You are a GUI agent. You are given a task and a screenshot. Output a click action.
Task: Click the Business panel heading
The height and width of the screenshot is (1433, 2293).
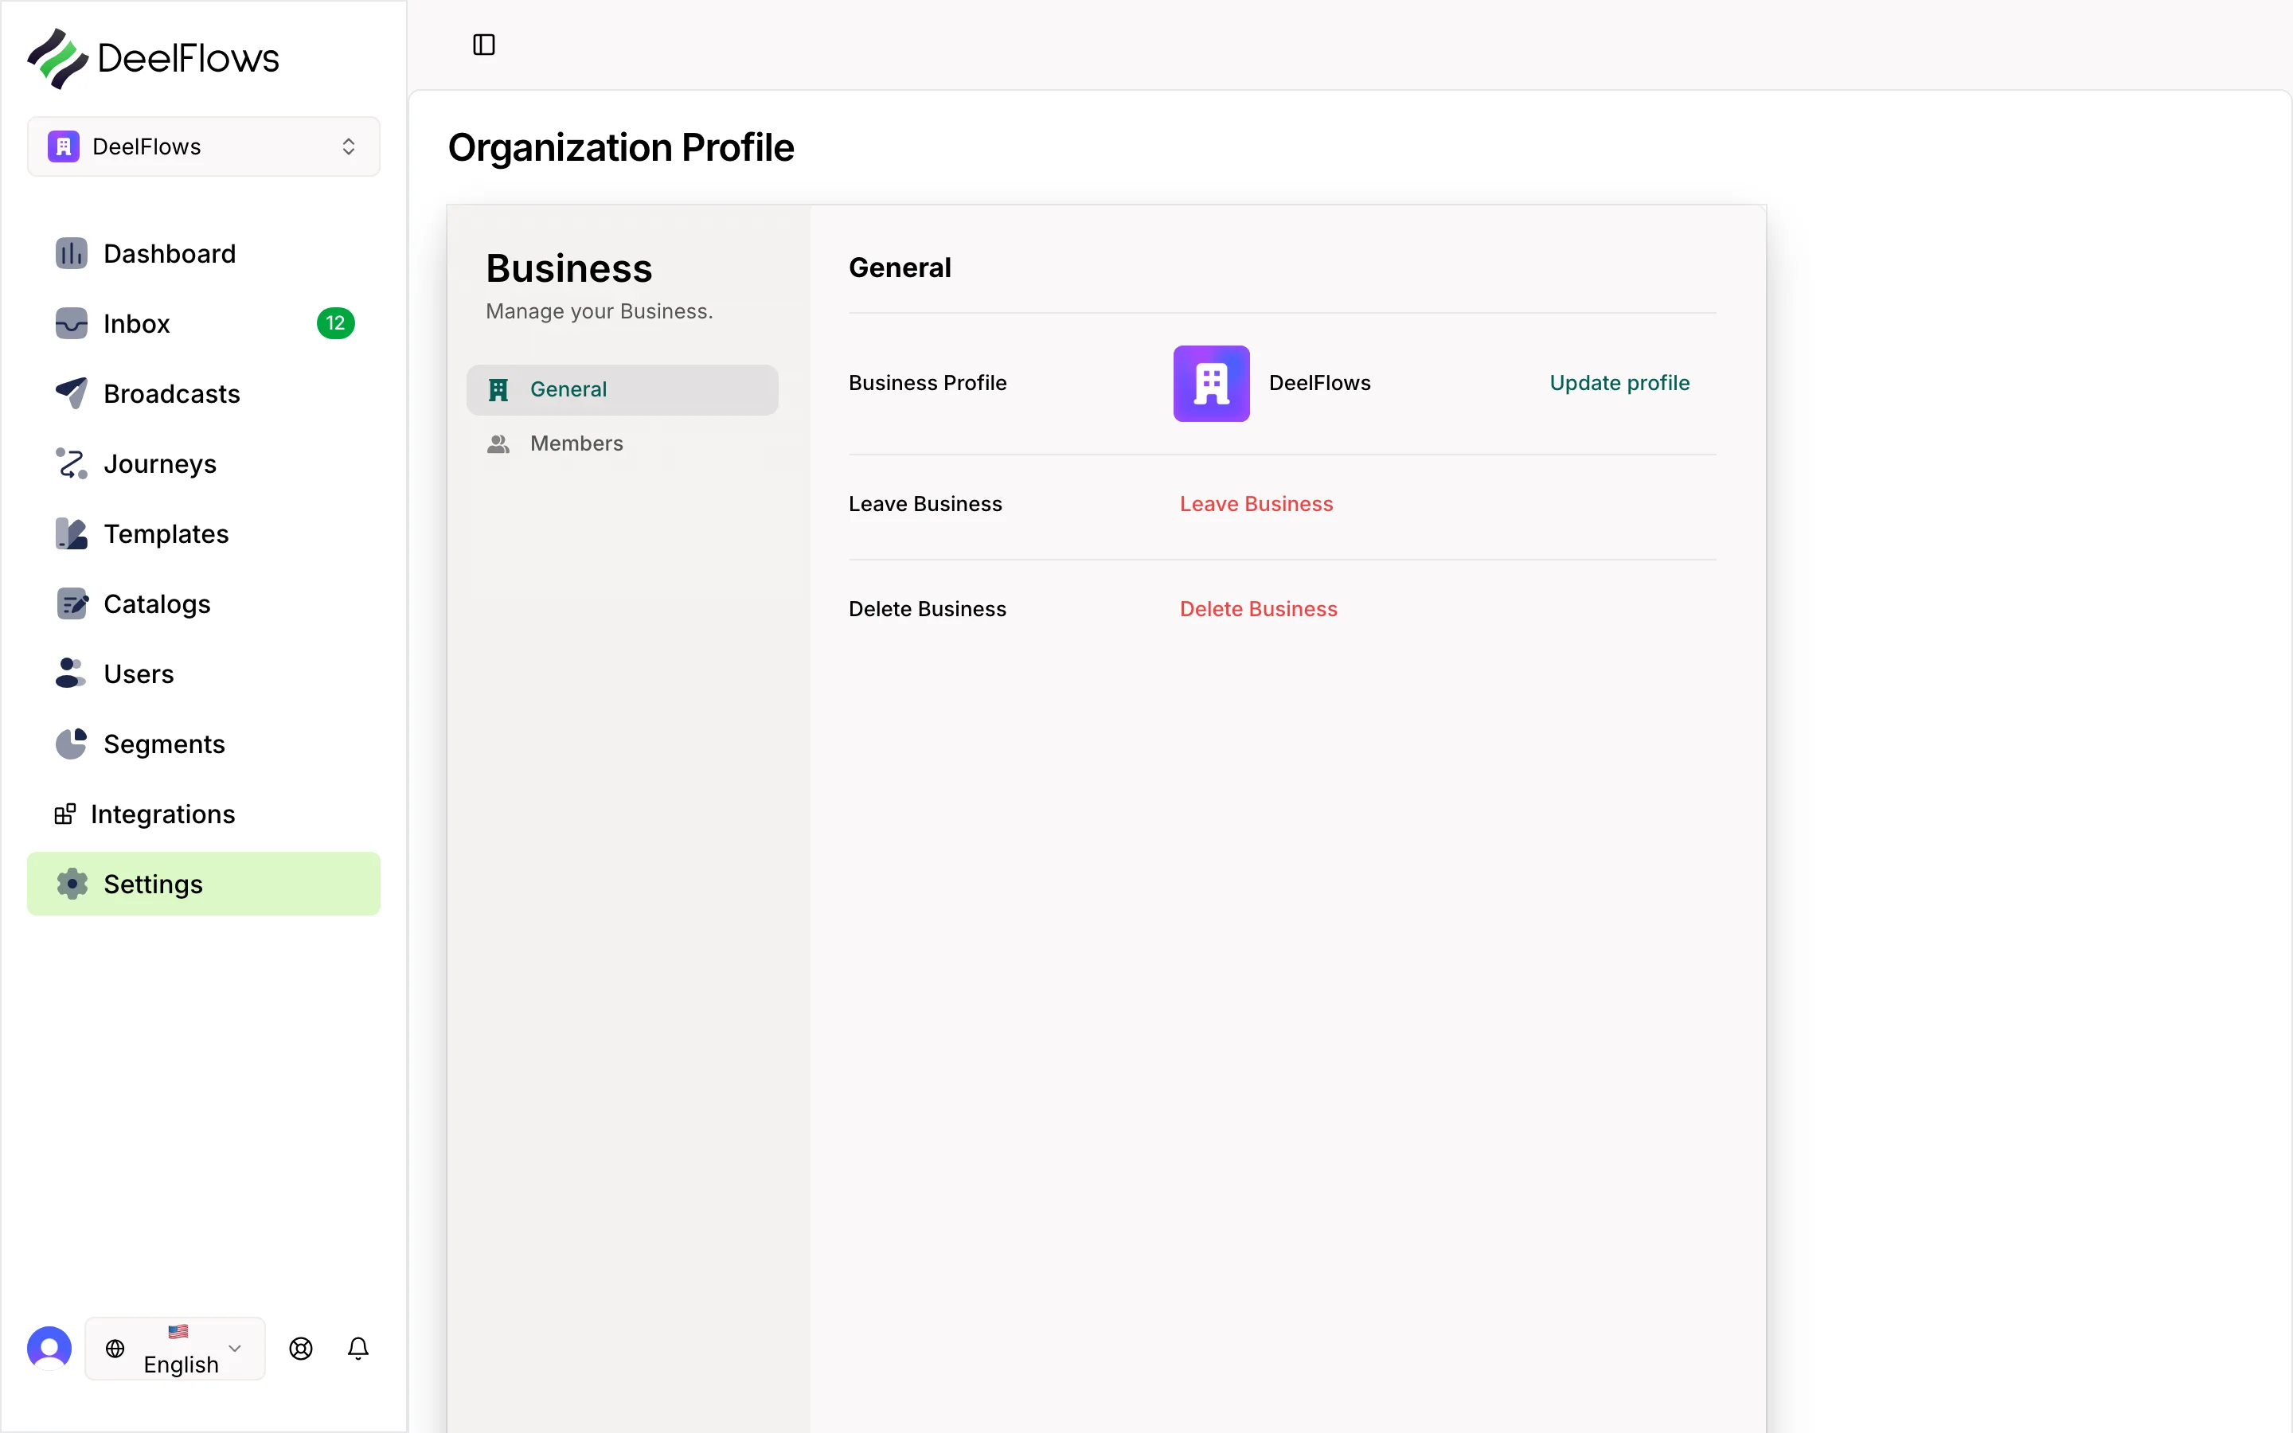pyautogui.click(x=569, y=268)
